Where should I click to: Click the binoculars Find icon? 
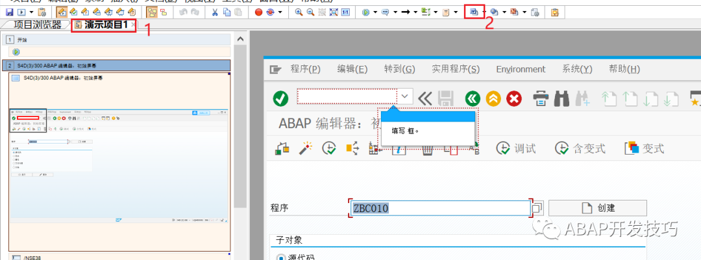[561, 98]
